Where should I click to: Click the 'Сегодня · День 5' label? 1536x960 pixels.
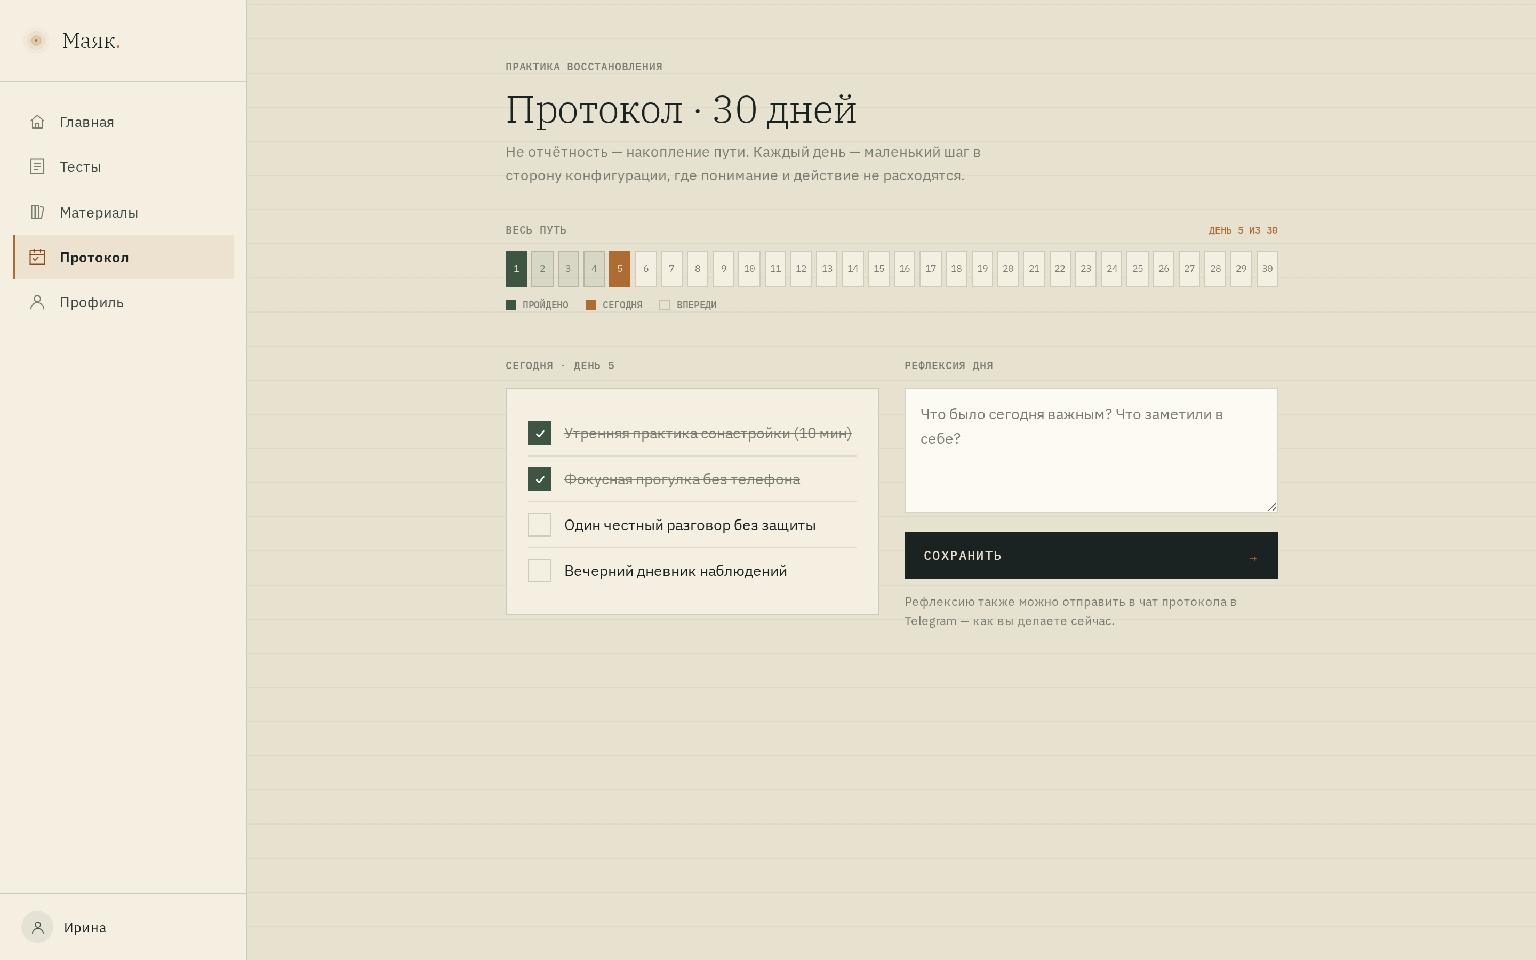(560, 366)
